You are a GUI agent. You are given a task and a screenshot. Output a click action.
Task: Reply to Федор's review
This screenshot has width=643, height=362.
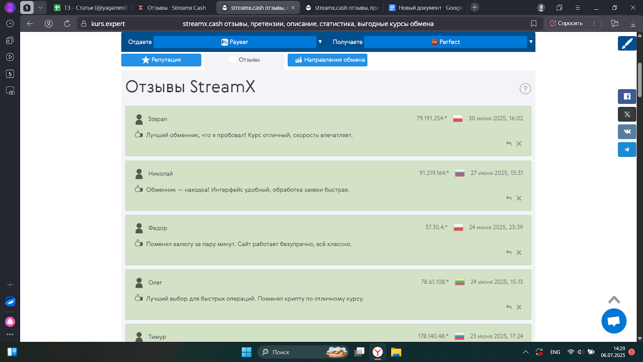[x=509, y=253]
